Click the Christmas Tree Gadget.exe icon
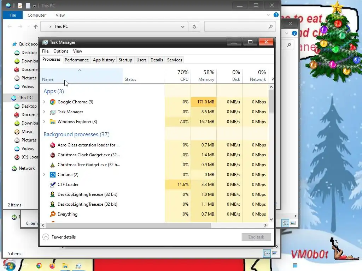362x271 pixels. pyautogui.click(x=53, y=165)
